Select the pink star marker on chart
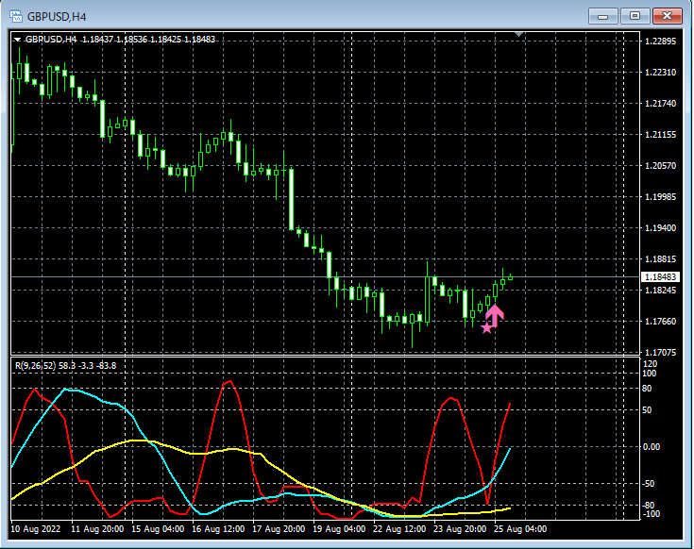This screenshot has width=694, height=549. coord(486,327)
